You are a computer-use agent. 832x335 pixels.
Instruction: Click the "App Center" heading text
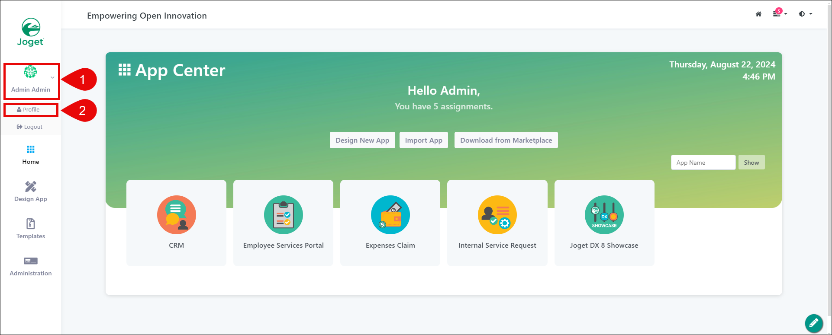[181, 70]
